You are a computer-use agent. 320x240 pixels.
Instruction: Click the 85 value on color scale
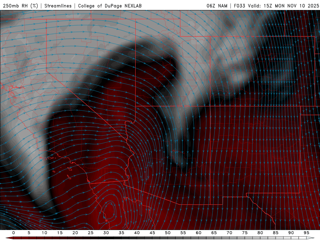pos(275,233)
